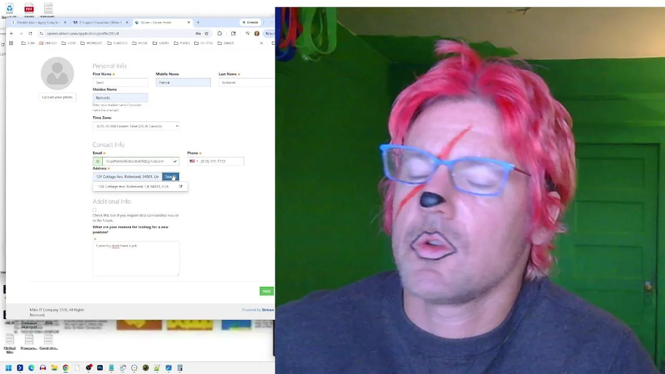This screenshot has width=665, height=374.
Task: Open the MUSIC bookmark folder
Action: click(x=140, y=43)
